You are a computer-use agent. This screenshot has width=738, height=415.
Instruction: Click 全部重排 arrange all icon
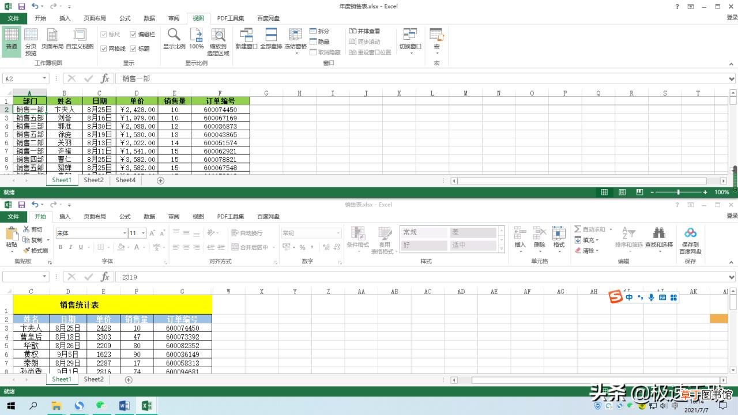tap(271, 39)
